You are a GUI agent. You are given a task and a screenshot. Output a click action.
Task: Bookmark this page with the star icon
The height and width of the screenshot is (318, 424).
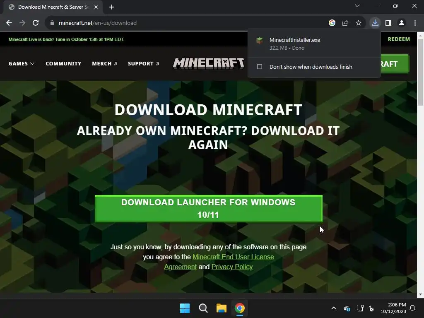pos(359,23)
